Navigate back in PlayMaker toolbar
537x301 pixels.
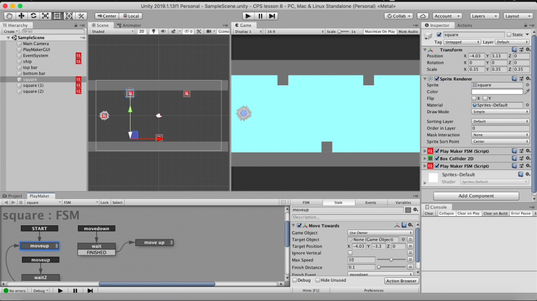[6, 202]
